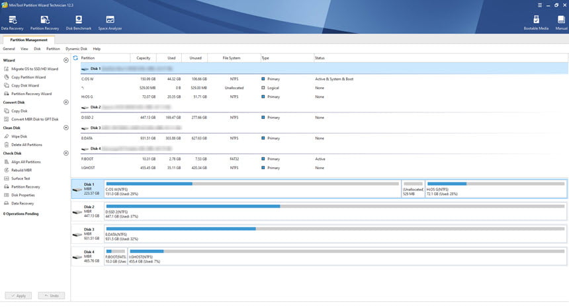Viewport: 569px width, 308px height.
Task: Click the refresh icon beside Partition header
Action: coord(75,58)
